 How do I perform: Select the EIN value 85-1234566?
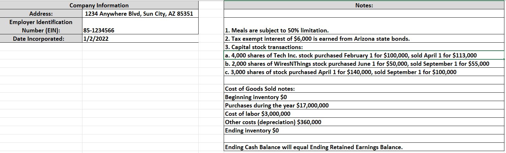(x=140, y=26)
